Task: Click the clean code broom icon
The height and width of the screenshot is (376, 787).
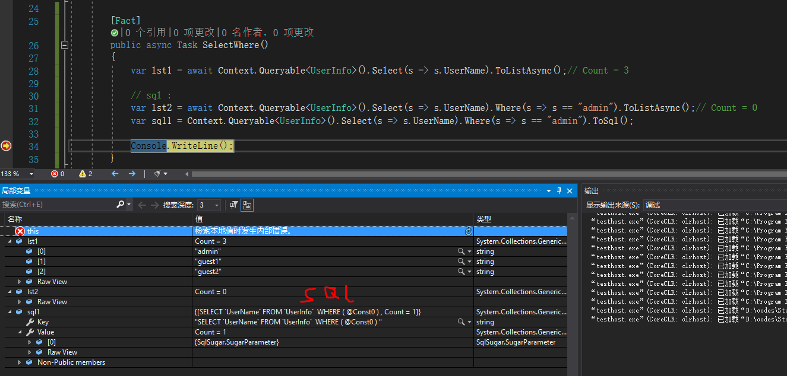Action: (158, 173)
